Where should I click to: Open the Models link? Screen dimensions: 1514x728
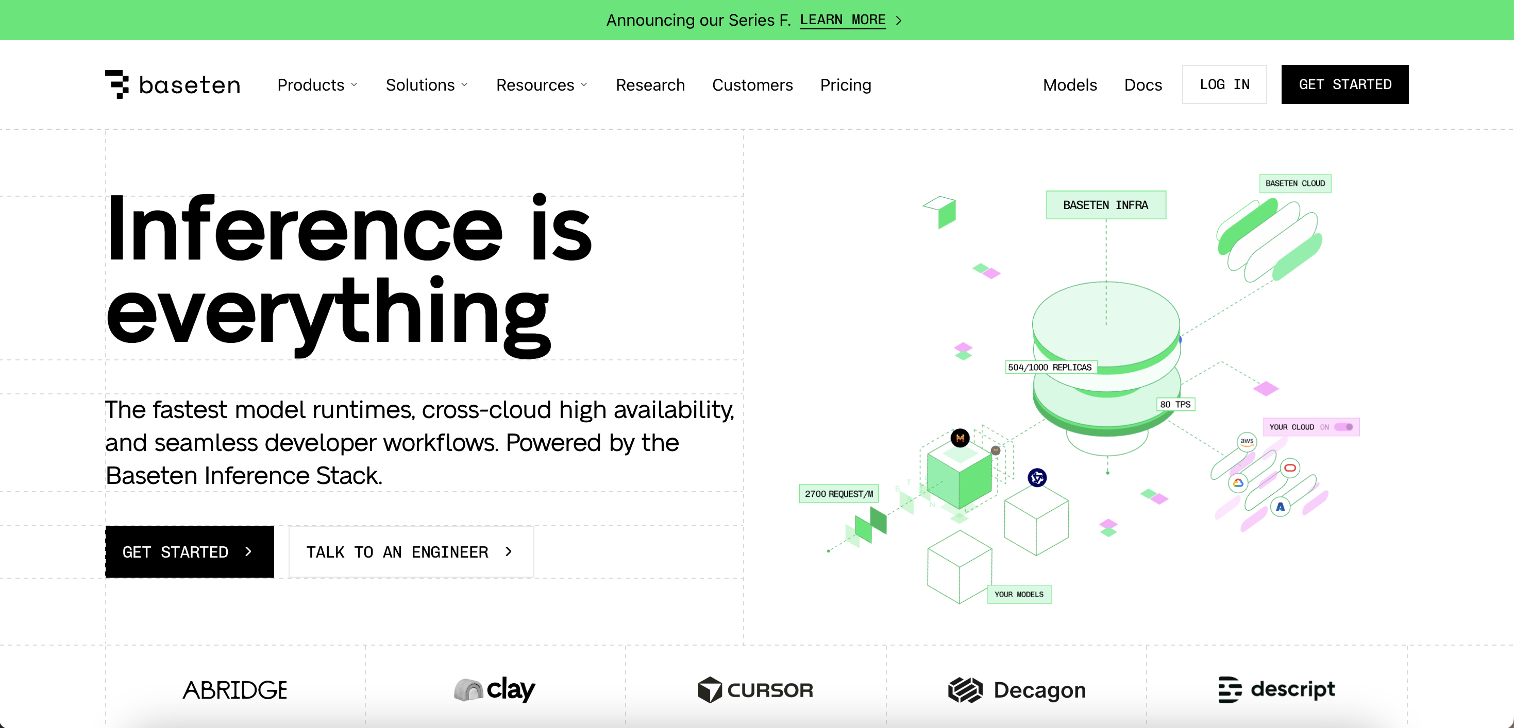(1070, 85)
